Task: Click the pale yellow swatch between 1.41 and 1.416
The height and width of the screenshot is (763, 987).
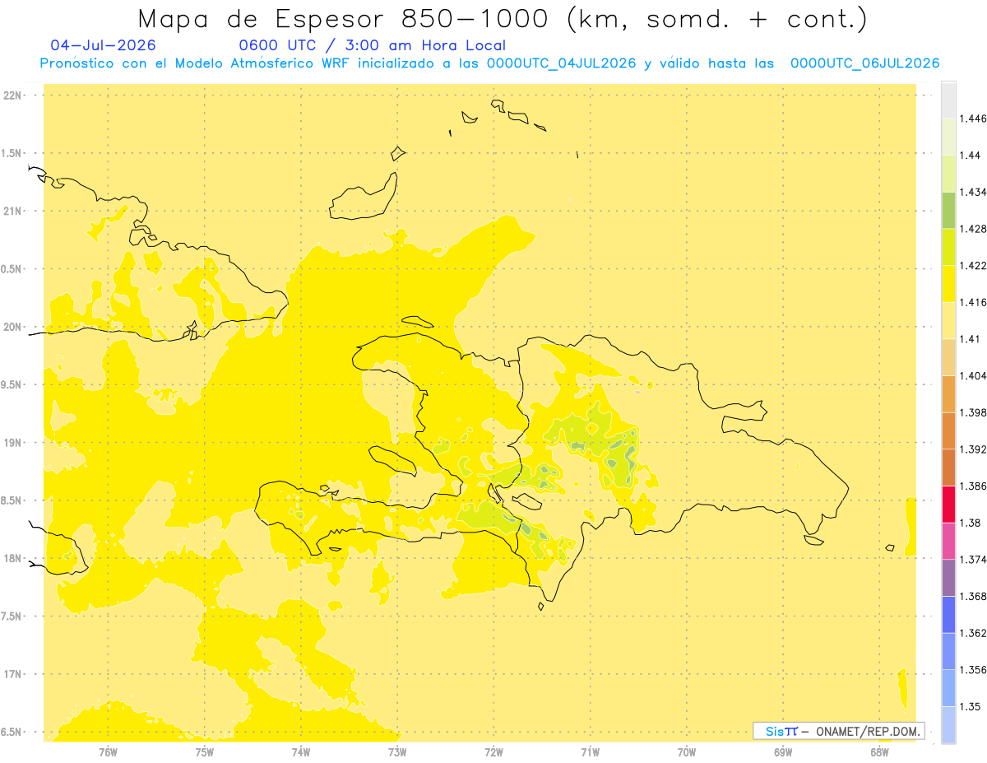Action: point(948,320)
